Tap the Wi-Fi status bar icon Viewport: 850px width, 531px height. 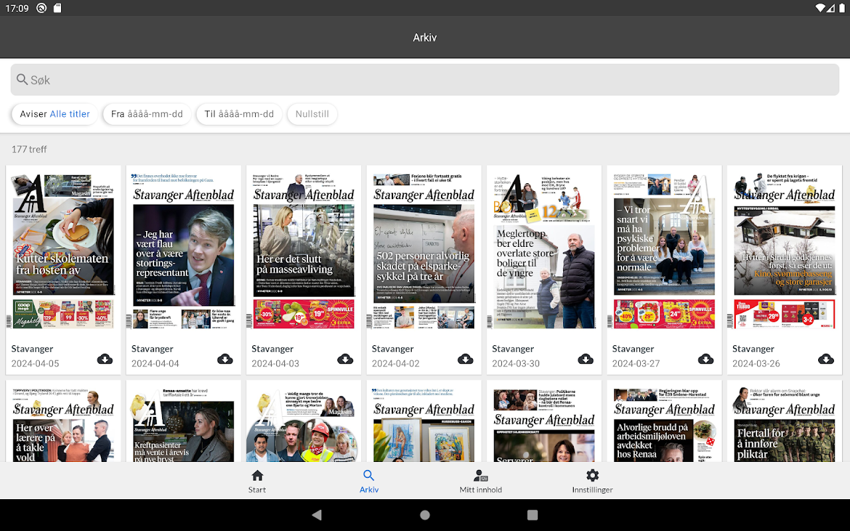pos(821,9)
